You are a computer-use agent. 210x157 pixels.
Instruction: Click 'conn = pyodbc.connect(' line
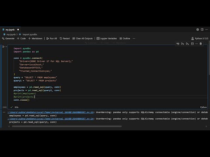(x=28, y=58)
